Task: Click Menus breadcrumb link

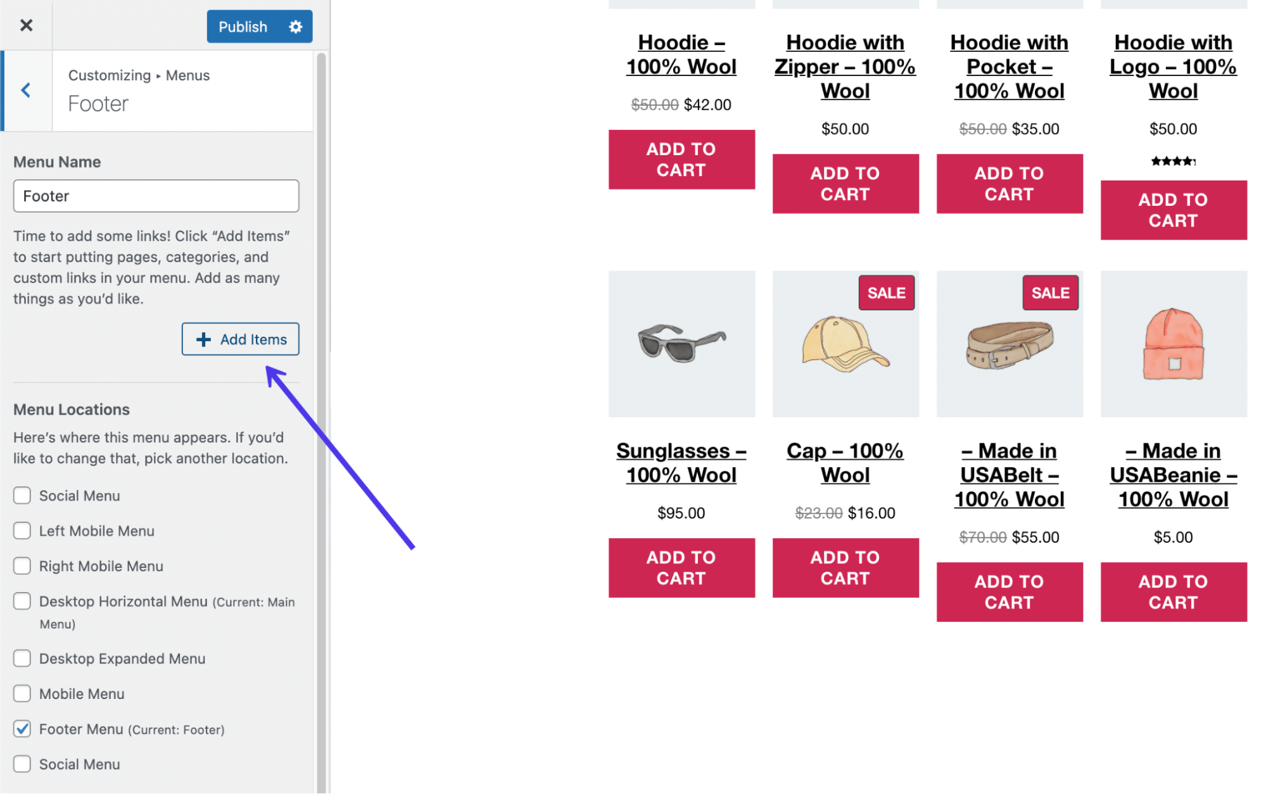Action: tap(187, 75)
